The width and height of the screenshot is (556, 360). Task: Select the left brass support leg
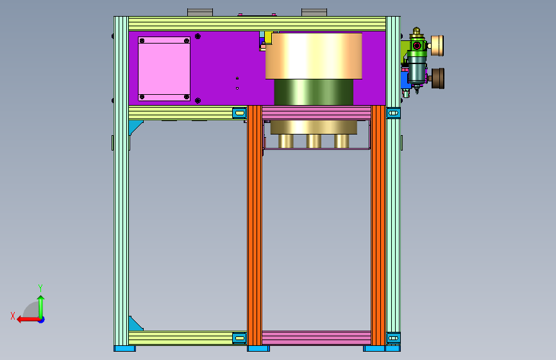pyautogui.click(x=286, y=141)
